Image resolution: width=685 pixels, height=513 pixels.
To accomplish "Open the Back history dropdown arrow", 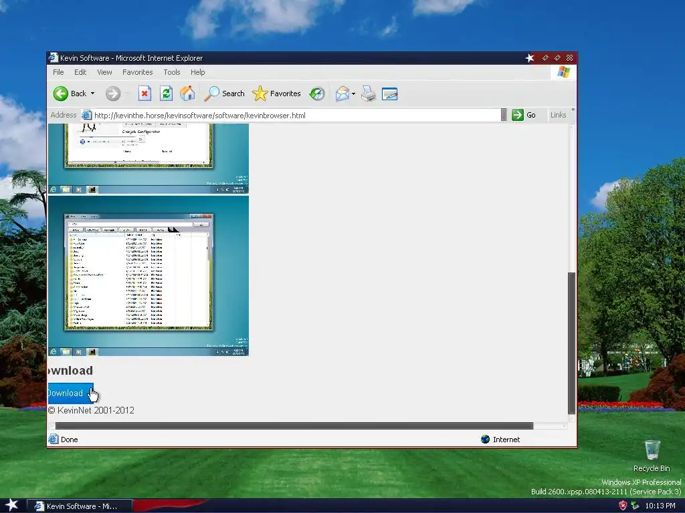I will (92, 94).
